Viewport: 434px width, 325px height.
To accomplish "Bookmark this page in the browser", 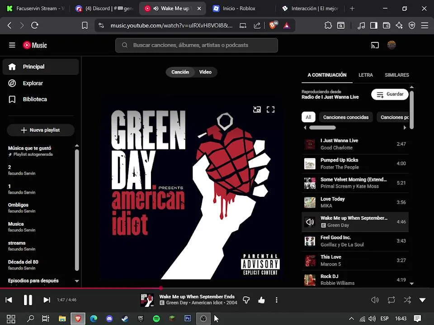I will point(85,25).
